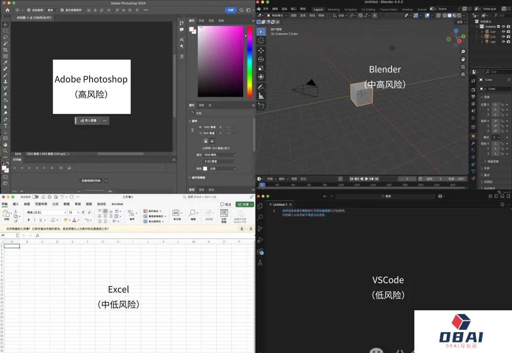The width and height of the screenshot is (512, 353).
Task: Select Blender's Move tool
Action: tap(261, 50)
